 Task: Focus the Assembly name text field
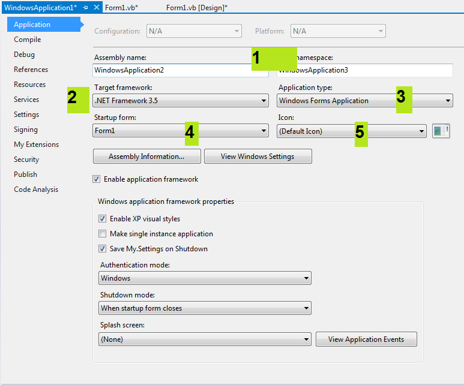coord(181,70)
